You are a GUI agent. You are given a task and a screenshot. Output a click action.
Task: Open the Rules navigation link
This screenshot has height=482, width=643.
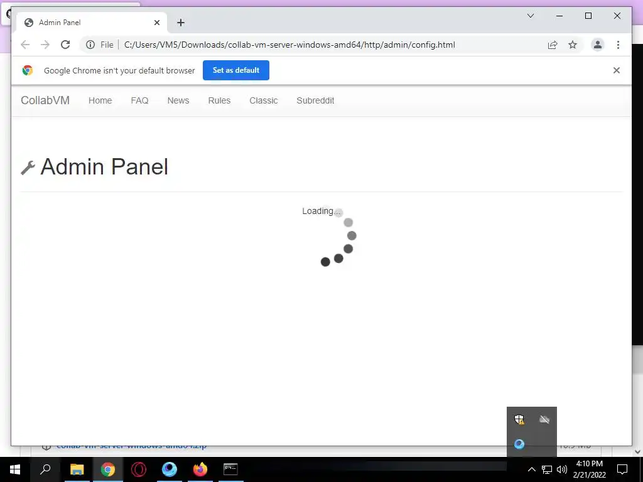[x=219, y=100]
